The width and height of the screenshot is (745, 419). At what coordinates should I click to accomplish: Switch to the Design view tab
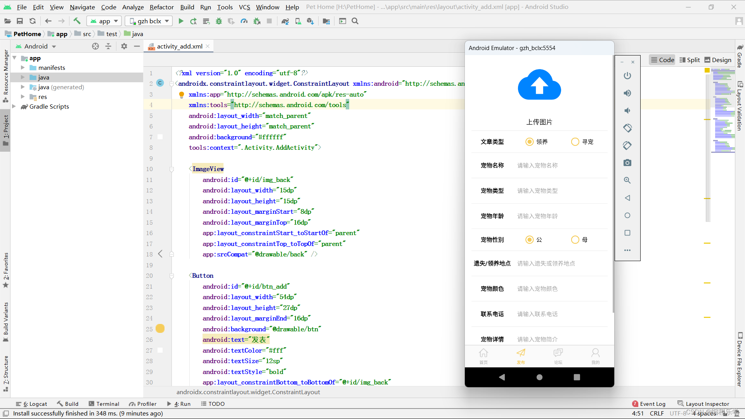pos(718,60)
